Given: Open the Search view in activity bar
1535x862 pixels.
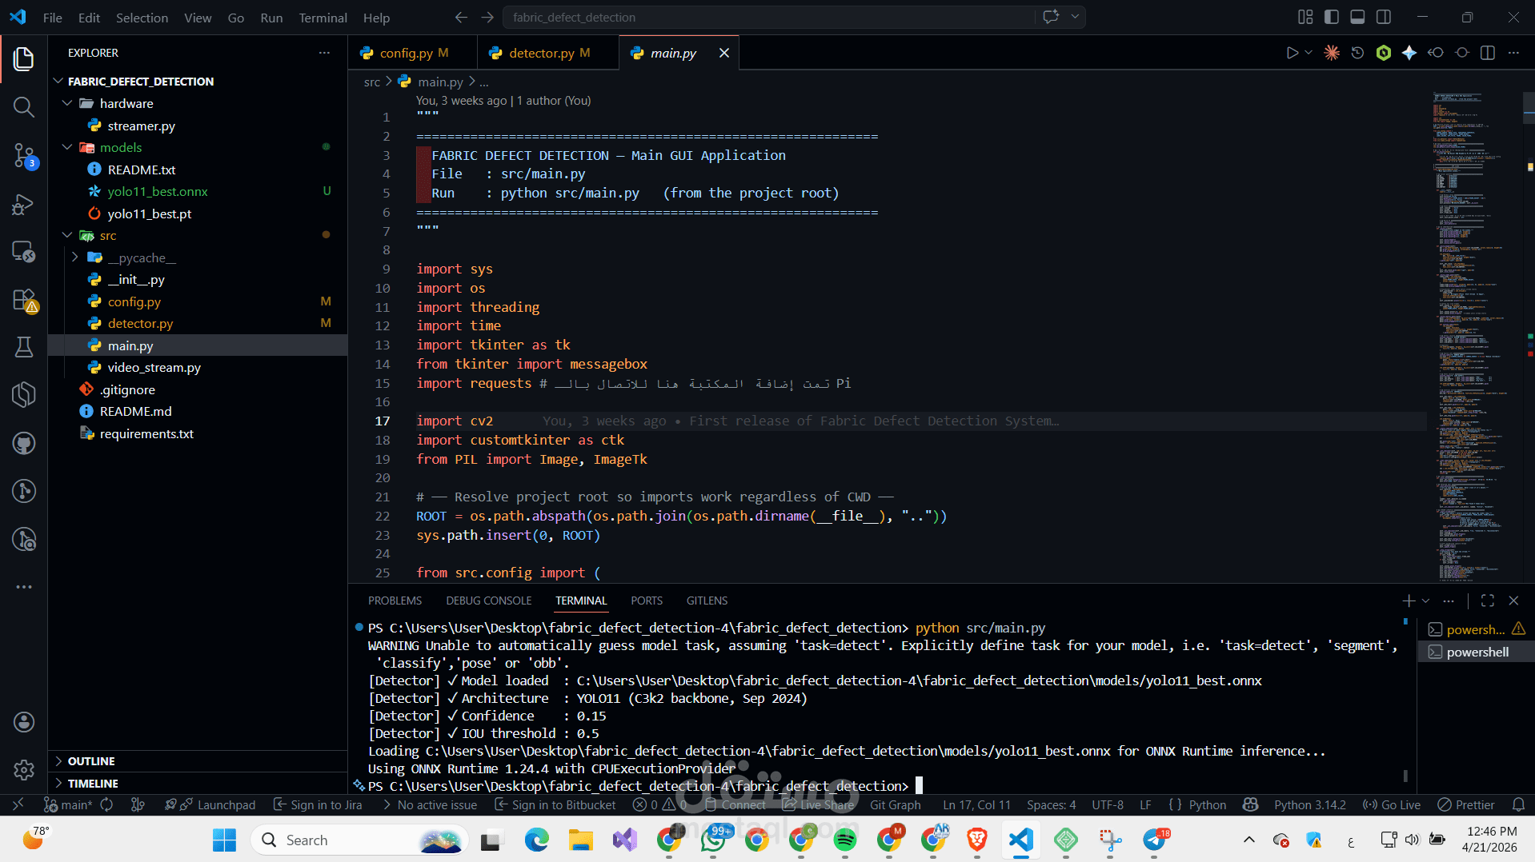Looking at the screenshot, I should tap(23, 107).
